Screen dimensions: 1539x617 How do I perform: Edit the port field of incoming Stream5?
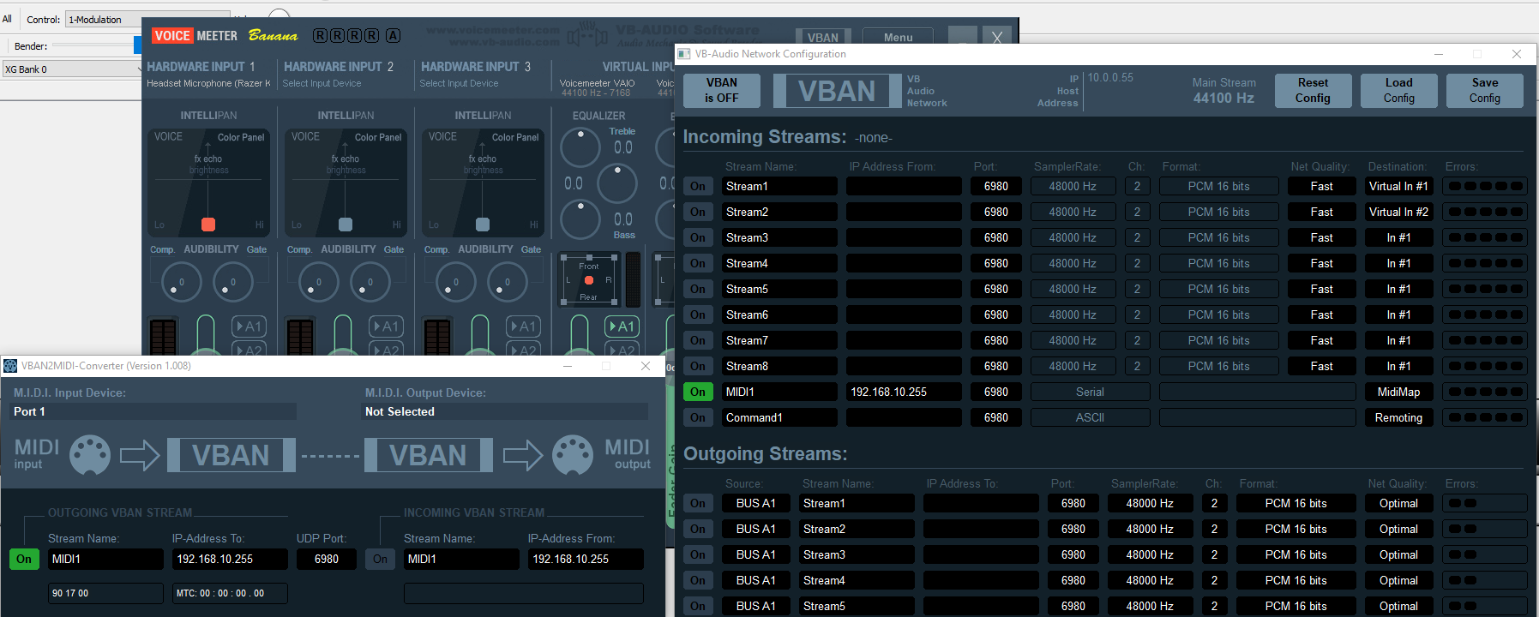coord(995,289)
